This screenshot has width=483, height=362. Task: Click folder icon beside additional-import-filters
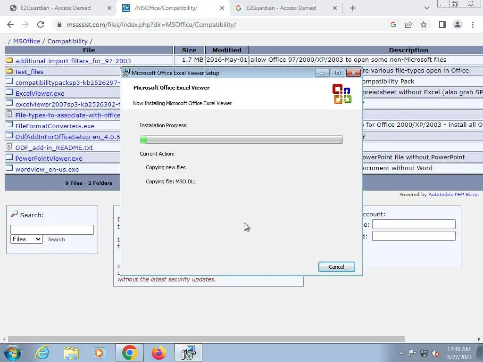pos(9,60)
